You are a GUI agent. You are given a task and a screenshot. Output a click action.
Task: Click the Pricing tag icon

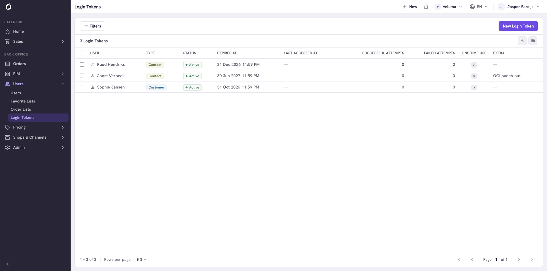tap(8, 127)
